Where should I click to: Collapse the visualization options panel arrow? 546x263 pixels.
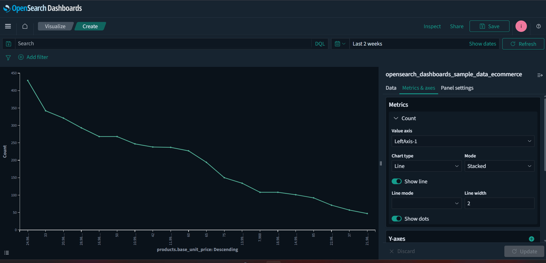click(x=540, y=75)
